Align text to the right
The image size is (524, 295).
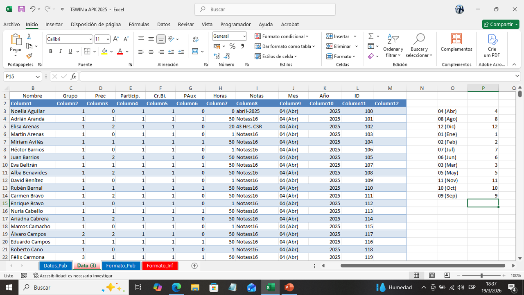click(161, 51)
